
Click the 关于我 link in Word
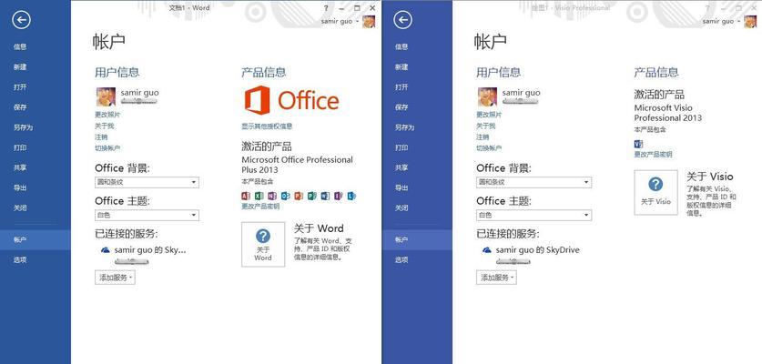[105, 126]
